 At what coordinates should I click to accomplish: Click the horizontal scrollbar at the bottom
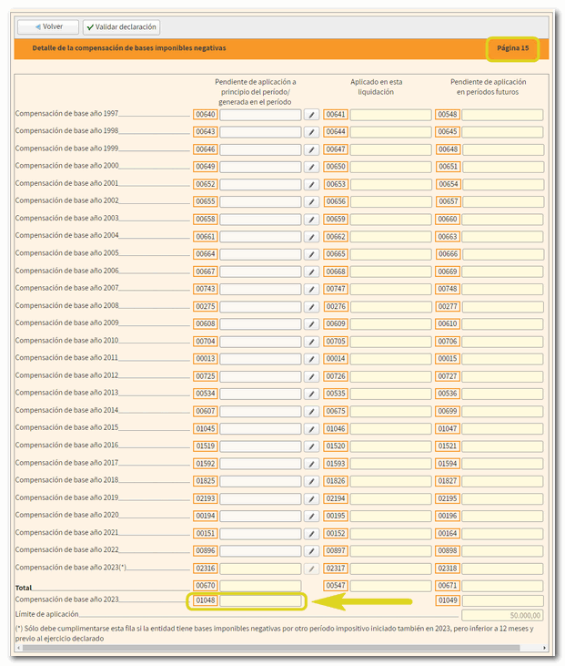[x=273, y=648]
